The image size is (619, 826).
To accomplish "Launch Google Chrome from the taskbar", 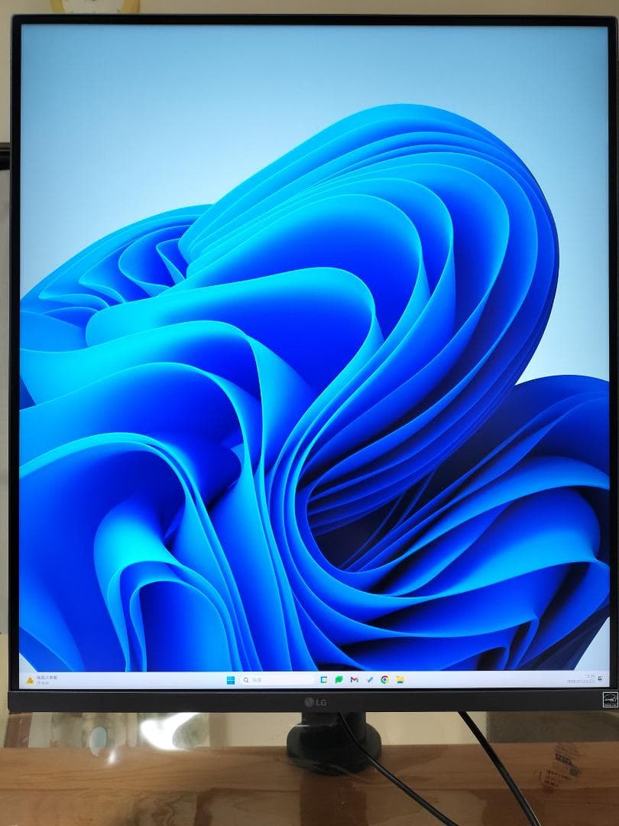I will pyautogui.click(x=384, y=679).
